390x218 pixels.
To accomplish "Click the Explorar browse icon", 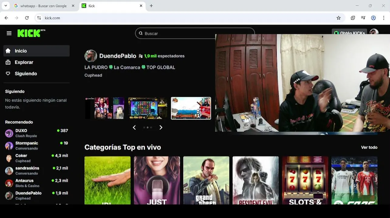I will 8,62.
